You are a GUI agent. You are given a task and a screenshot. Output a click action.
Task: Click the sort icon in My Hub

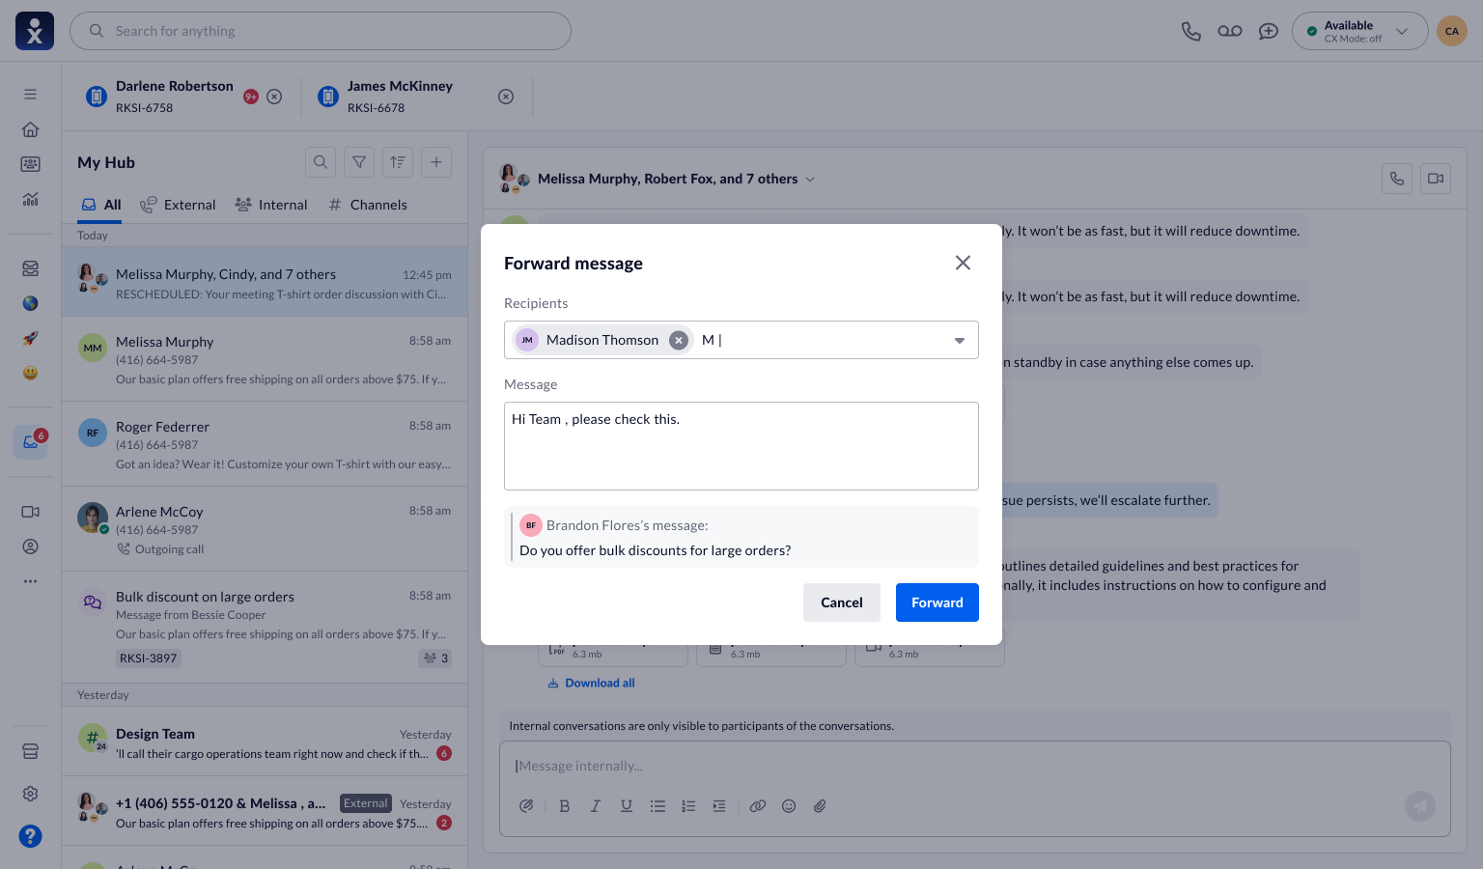point(398,162)
